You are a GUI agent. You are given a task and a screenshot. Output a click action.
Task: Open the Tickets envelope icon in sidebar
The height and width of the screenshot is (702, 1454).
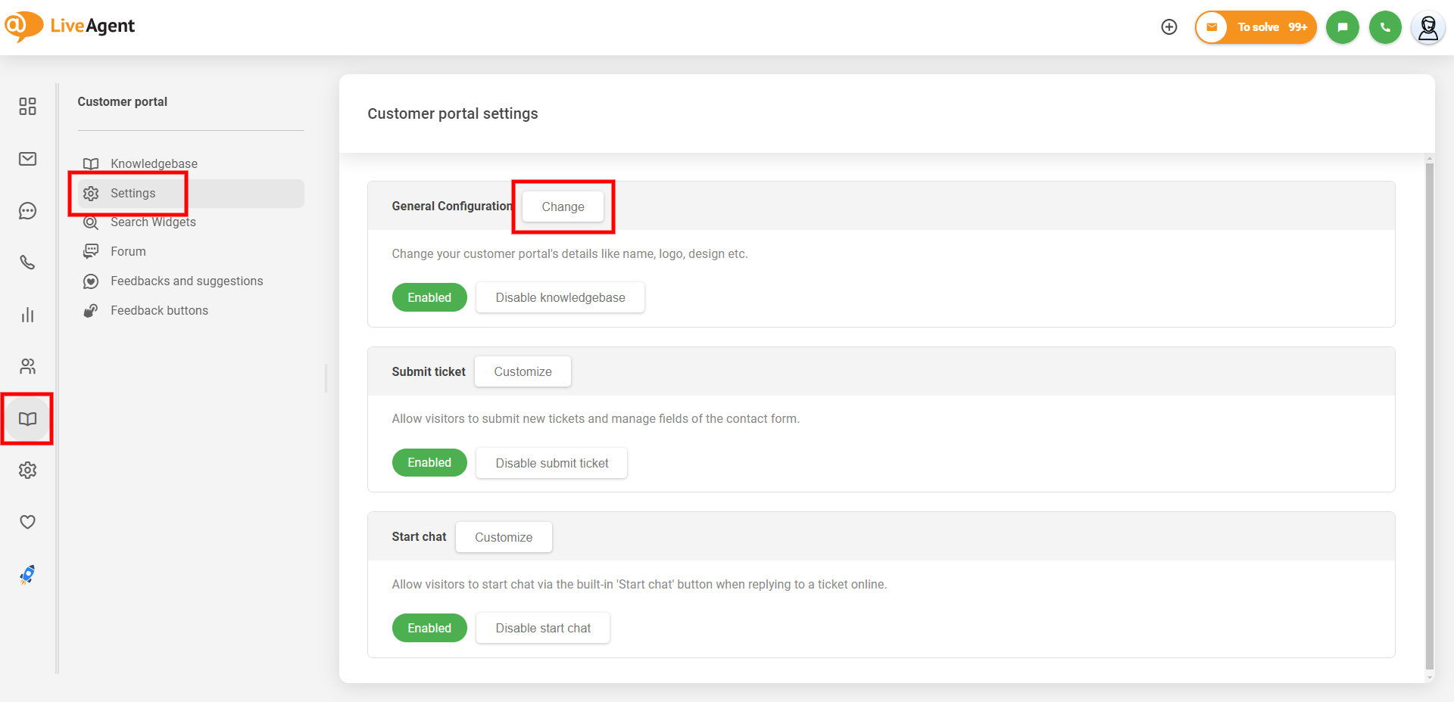pos(28,159)
